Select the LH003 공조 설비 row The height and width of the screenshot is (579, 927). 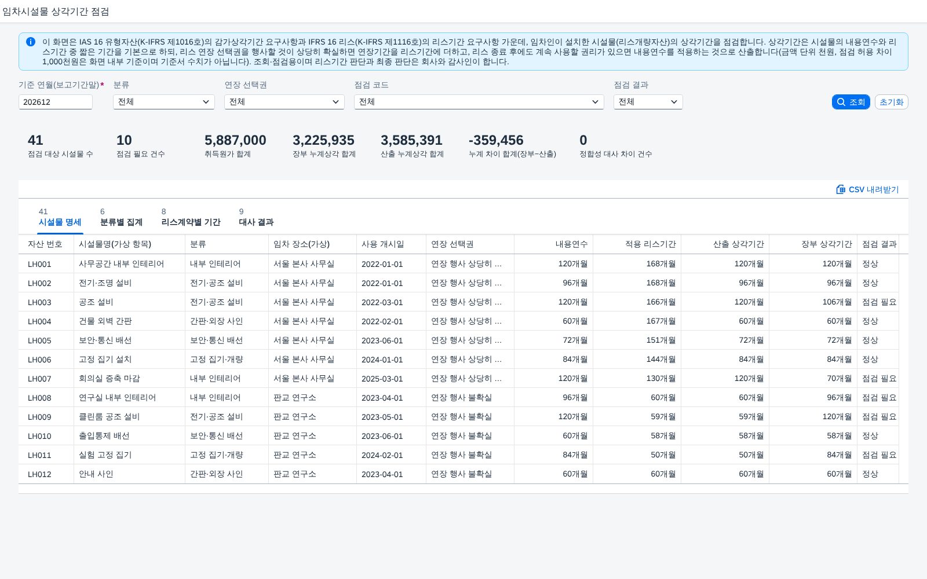463,302
